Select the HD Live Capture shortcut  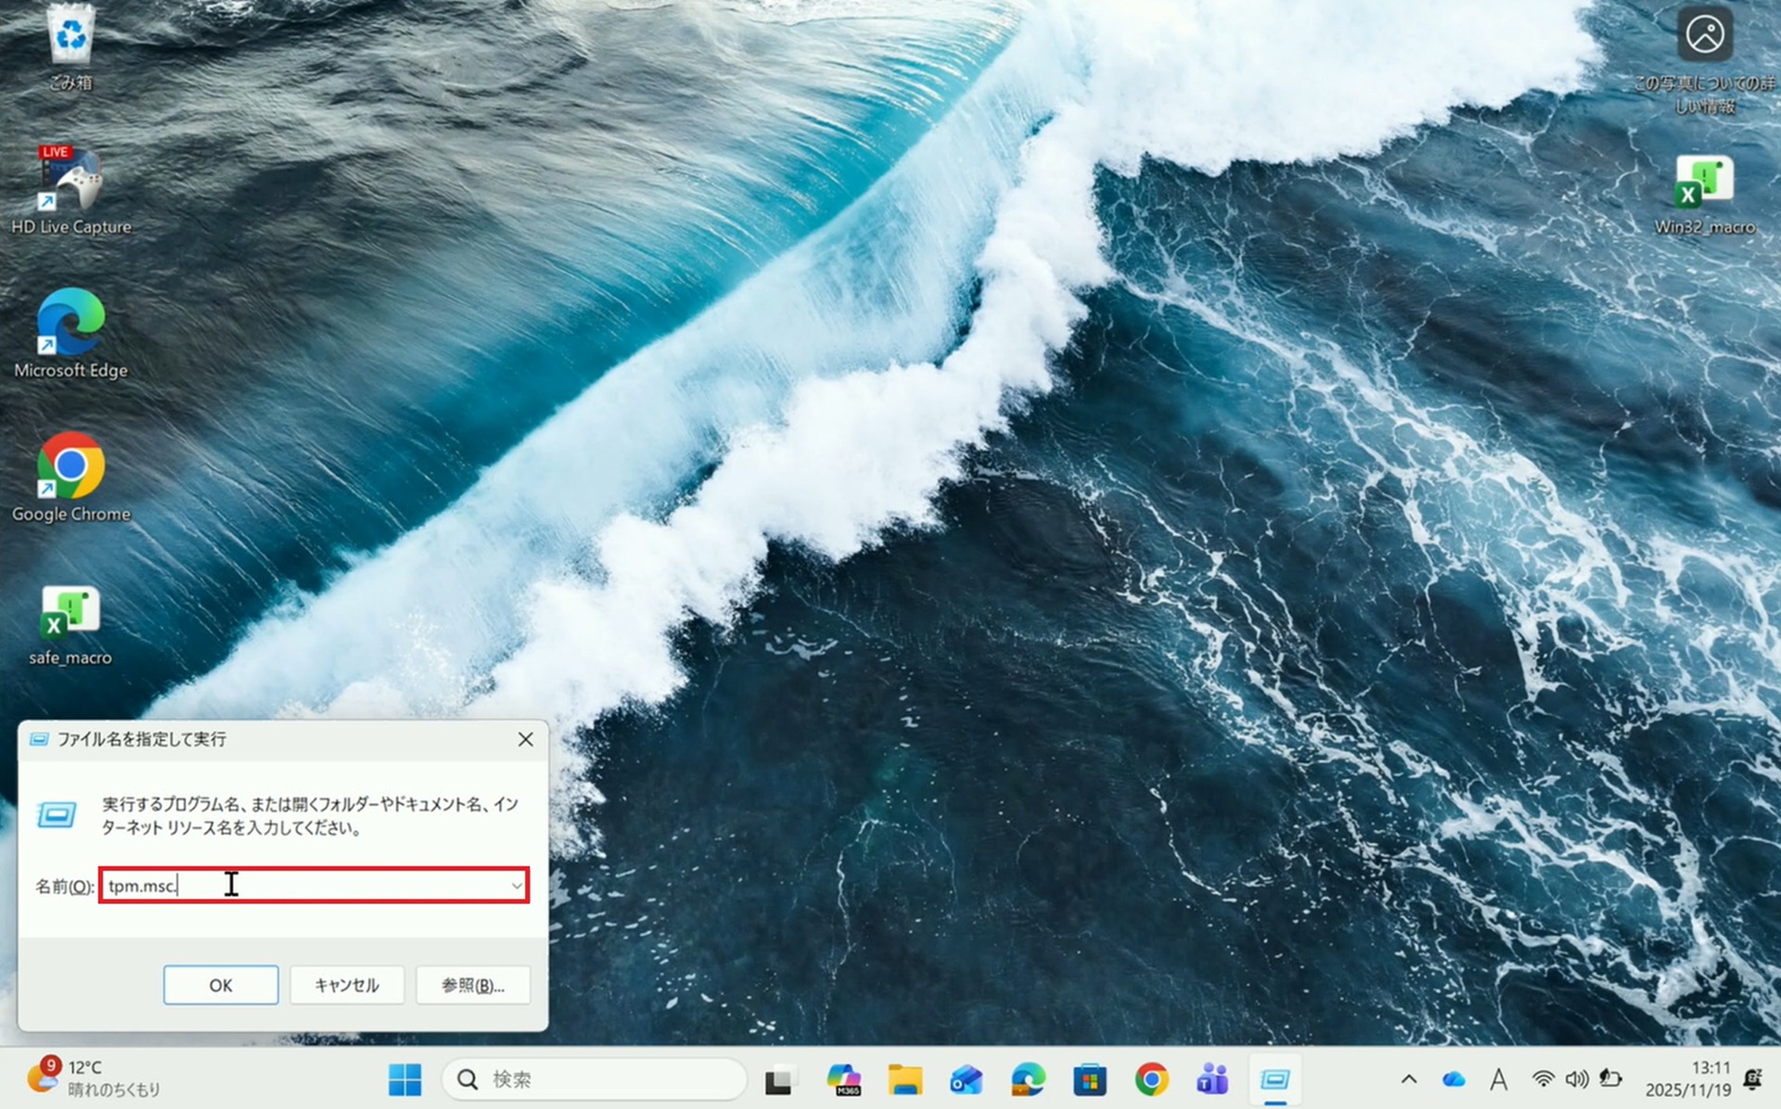point(70,178)
